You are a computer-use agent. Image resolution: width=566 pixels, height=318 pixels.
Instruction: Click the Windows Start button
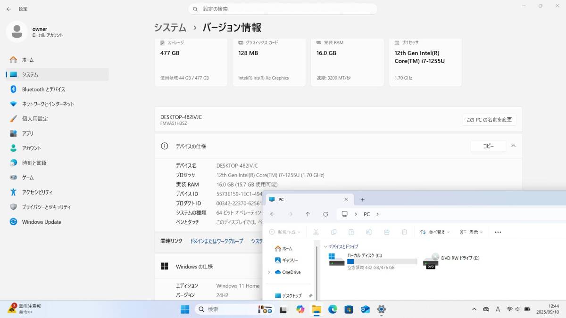pyautogui.click(x=185, y=310)
